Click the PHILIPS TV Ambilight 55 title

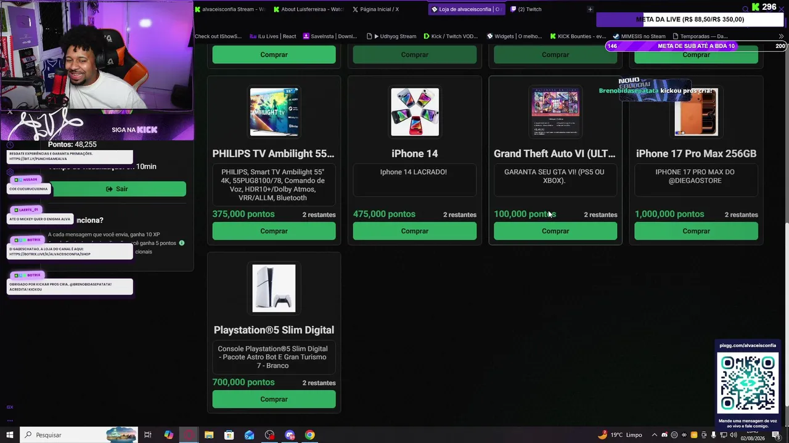pyautogui.click(x=273, y=154)
